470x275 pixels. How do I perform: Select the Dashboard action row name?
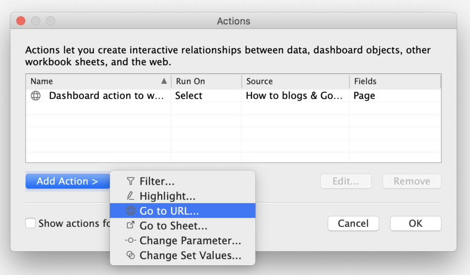tap(106, 96)
